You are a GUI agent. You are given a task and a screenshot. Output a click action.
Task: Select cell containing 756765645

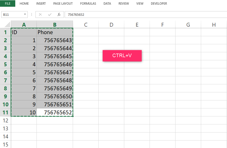point(55,56)
